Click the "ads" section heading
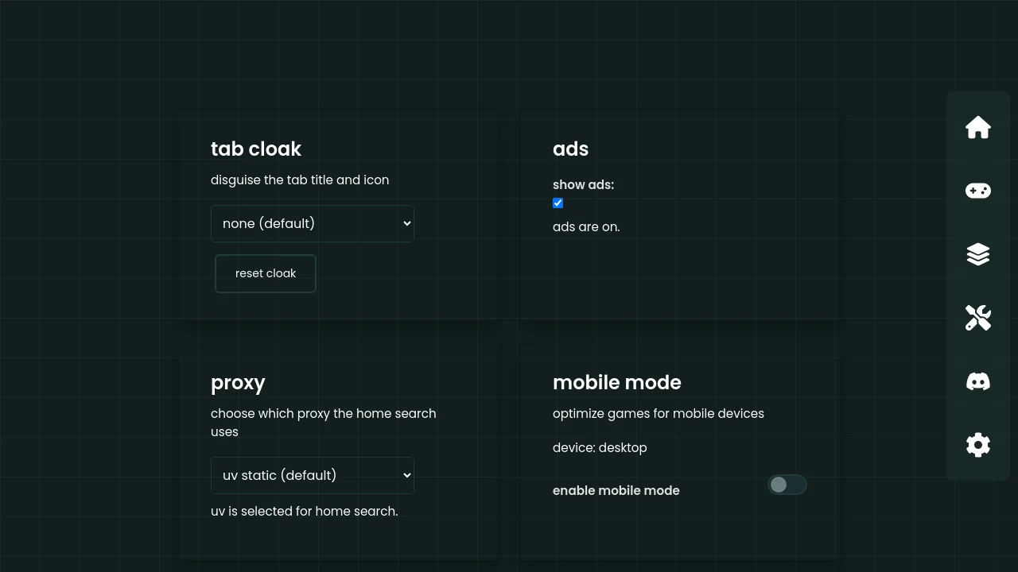 point(570,149)
